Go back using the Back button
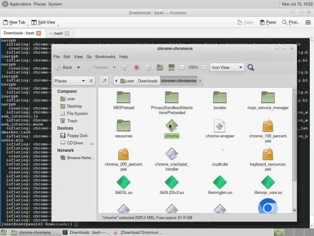Screen dimensions: 314x236 [x=63, y=67]
